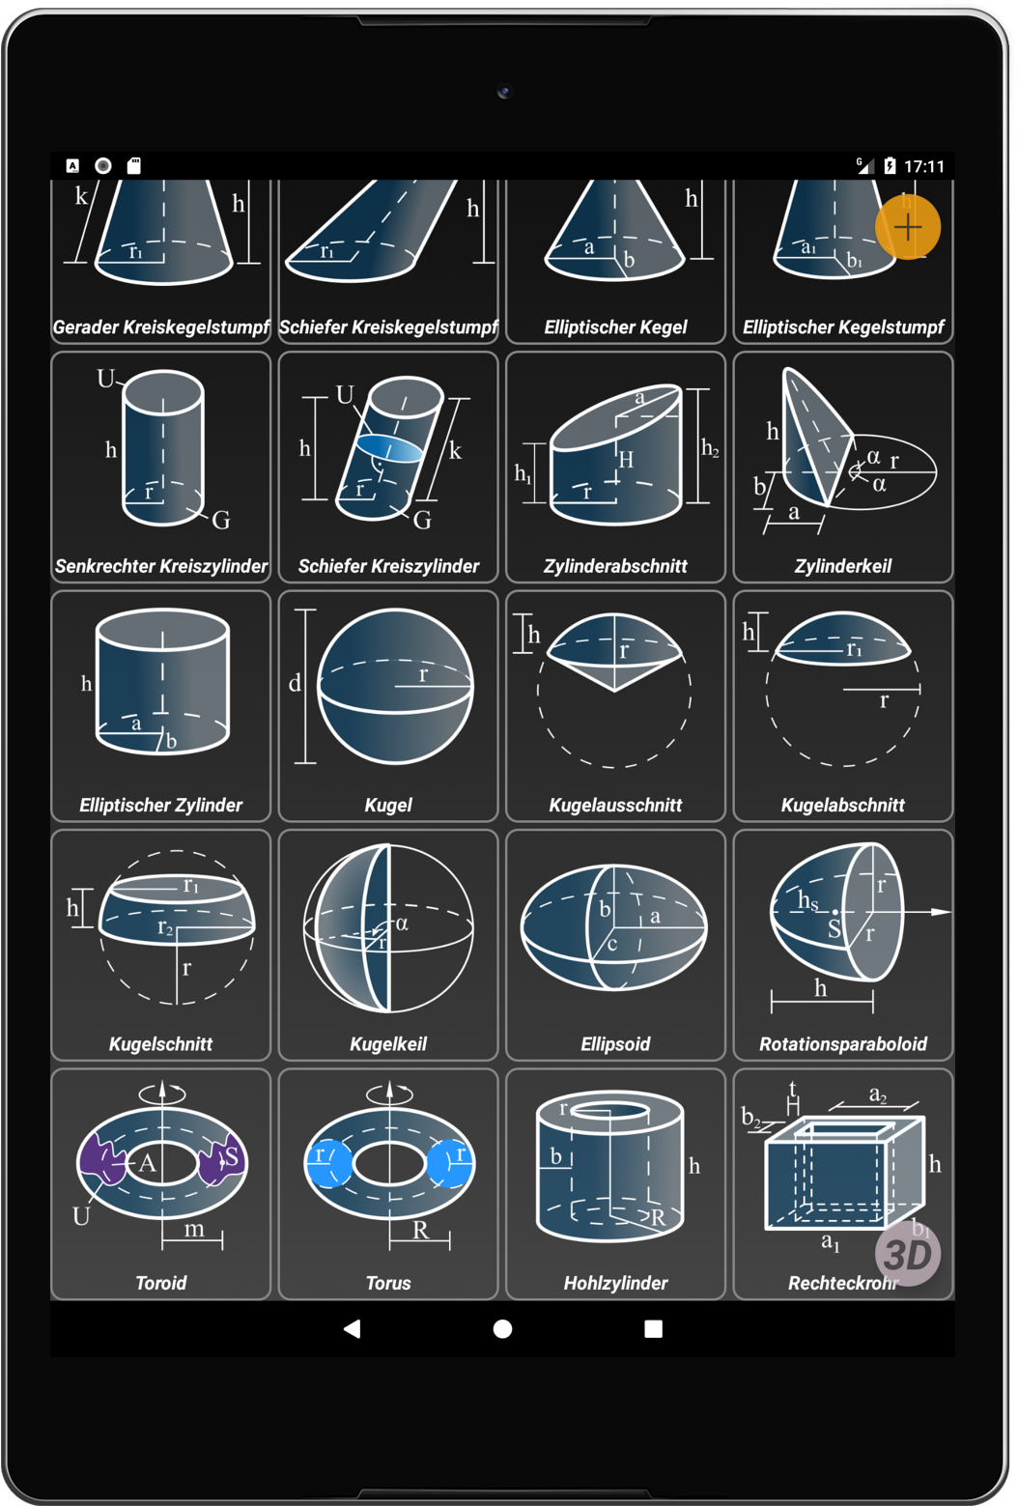The height and width of the screenshot is (1506, 1018).
Task: Open Schiefer Kreiszylinder tile
Action: 388,468
